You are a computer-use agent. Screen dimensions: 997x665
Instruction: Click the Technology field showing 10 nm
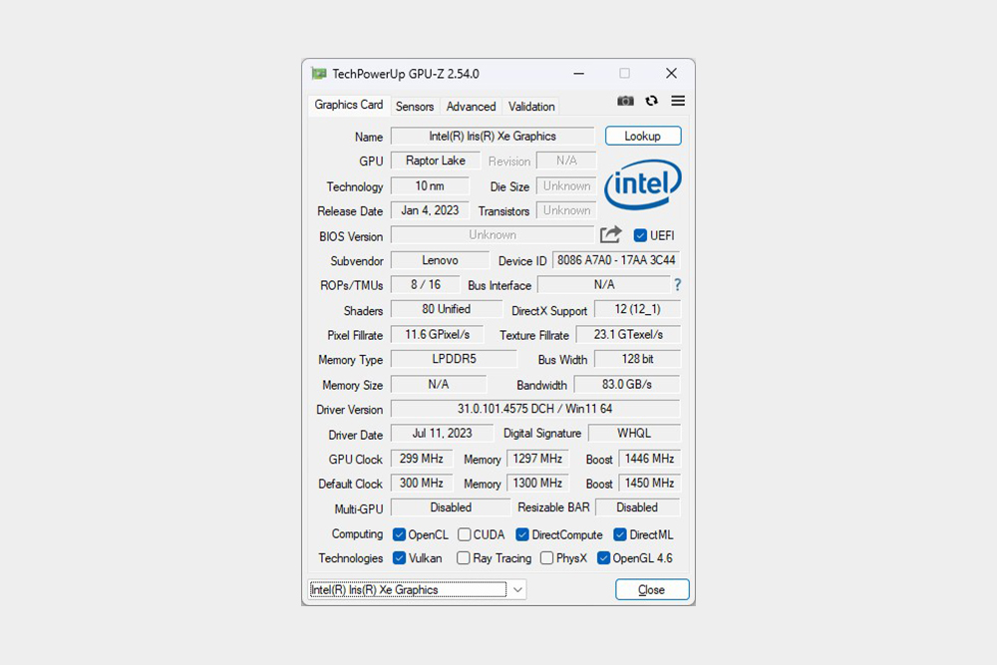[430, 186]
